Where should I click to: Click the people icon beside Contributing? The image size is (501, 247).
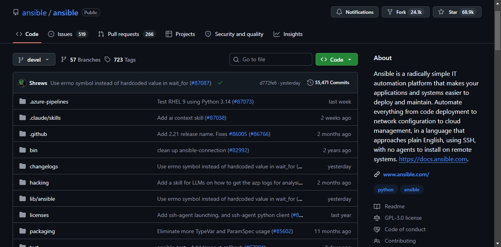[377, 241]
